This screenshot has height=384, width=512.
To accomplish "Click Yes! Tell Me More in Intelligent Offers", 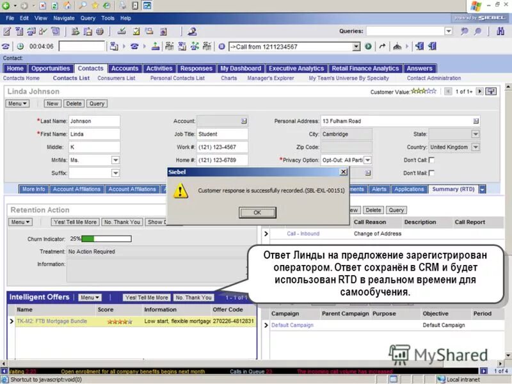I will pos(147,298).
